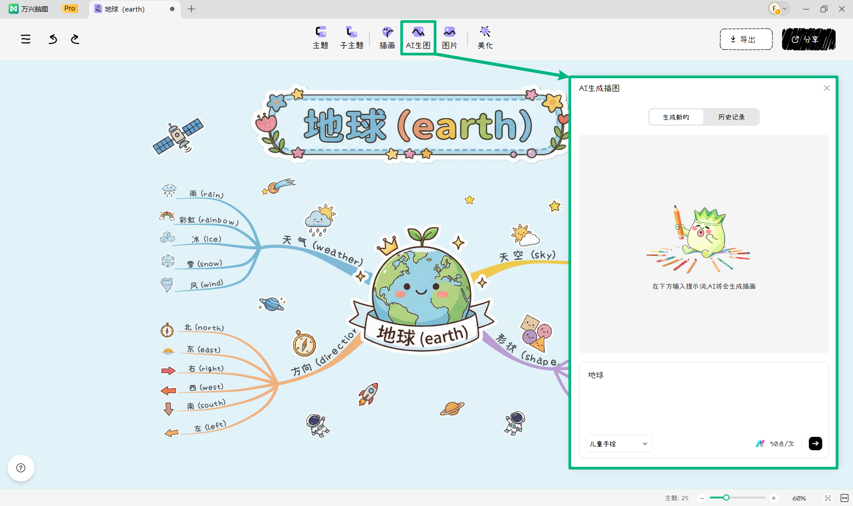853x506 pixels.
Task: Click the zoom out minus button
Action: point(702,498)
